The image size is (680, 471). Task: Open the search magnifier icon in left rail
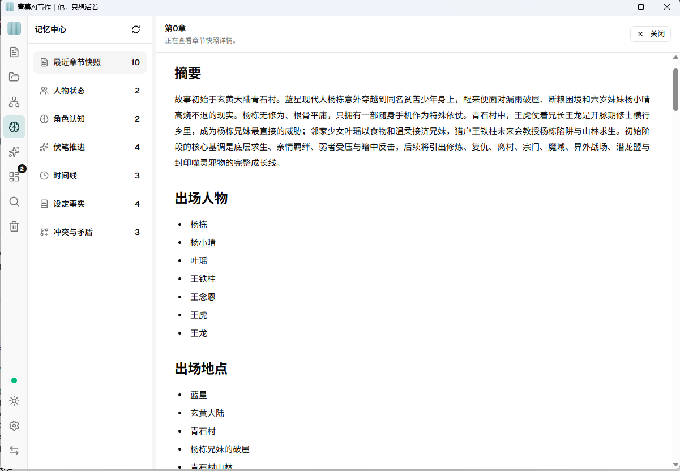pyautogui.click(x=14, y=202)
